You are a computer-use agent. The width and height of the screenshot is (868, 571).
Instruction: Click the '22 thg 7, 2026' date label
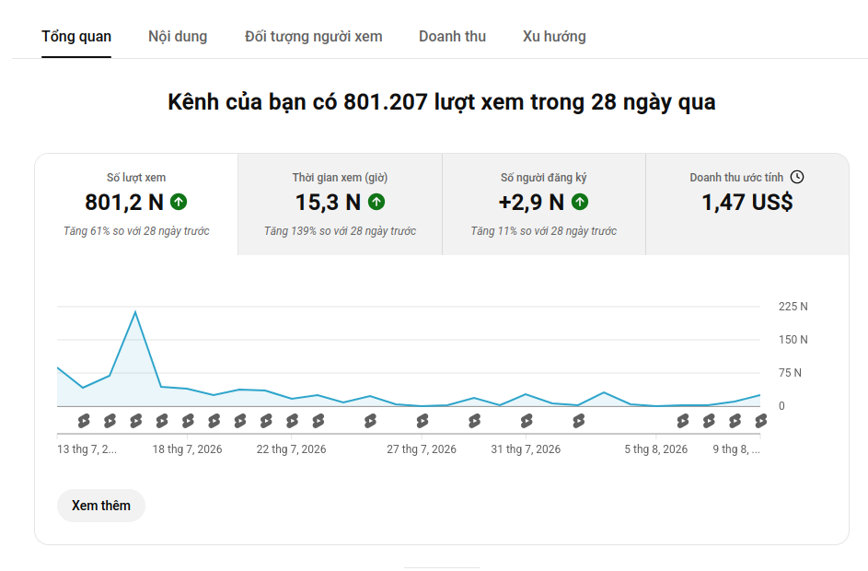point(291,449)
